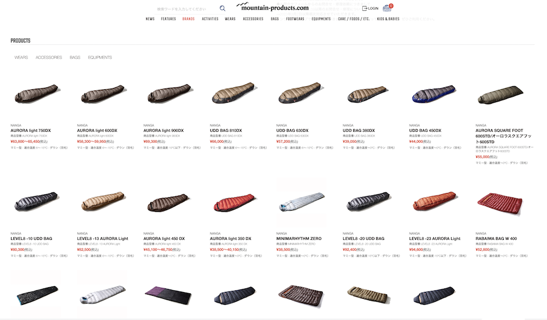
Task: Open MINIMARHYTHM ZERO product link
Action: (299, 239)
